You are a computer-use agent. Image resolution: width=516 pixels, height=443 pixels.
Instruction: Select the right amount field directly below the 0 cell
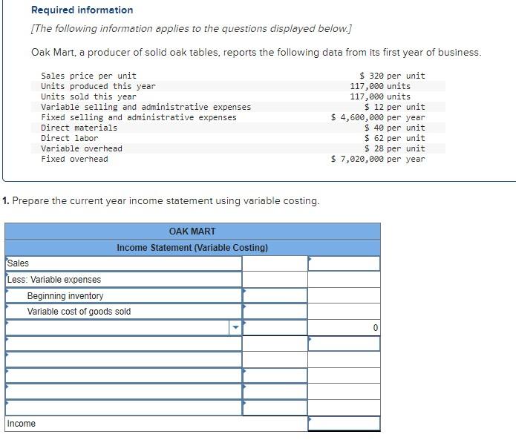coord(344,344)
